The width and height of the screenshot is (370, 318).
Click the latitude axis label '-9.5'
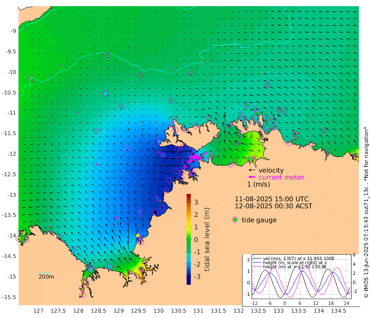coord(11,51)
